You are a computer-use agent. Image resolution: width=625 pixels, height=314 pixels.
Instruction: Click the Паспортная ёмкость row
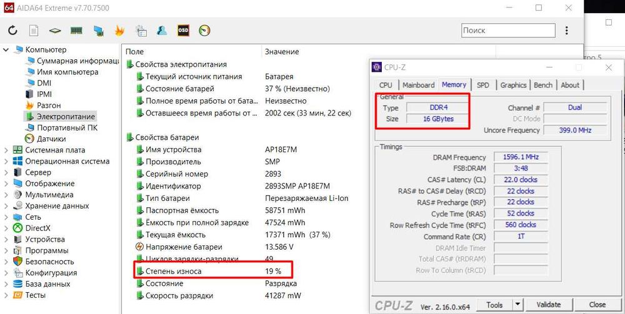click(222, 210)
